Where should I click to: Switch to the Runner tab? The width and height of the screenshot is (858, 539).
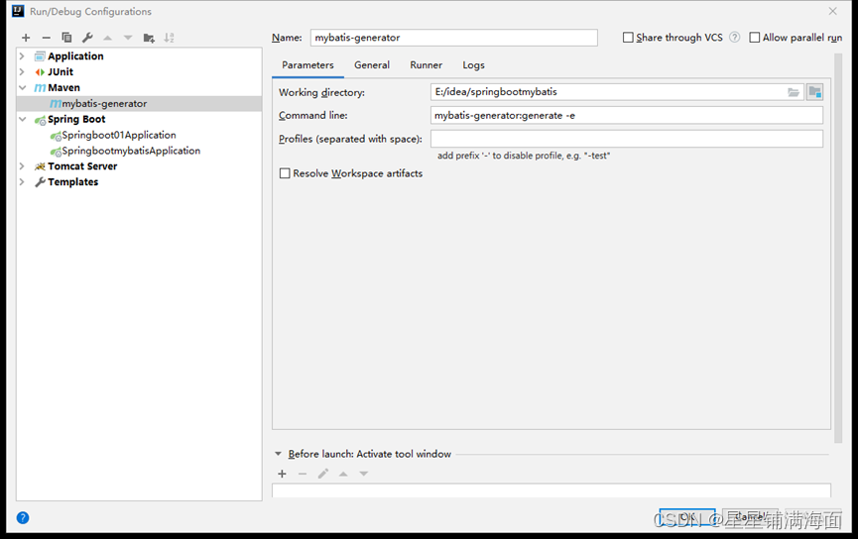(x=427, y=65)
